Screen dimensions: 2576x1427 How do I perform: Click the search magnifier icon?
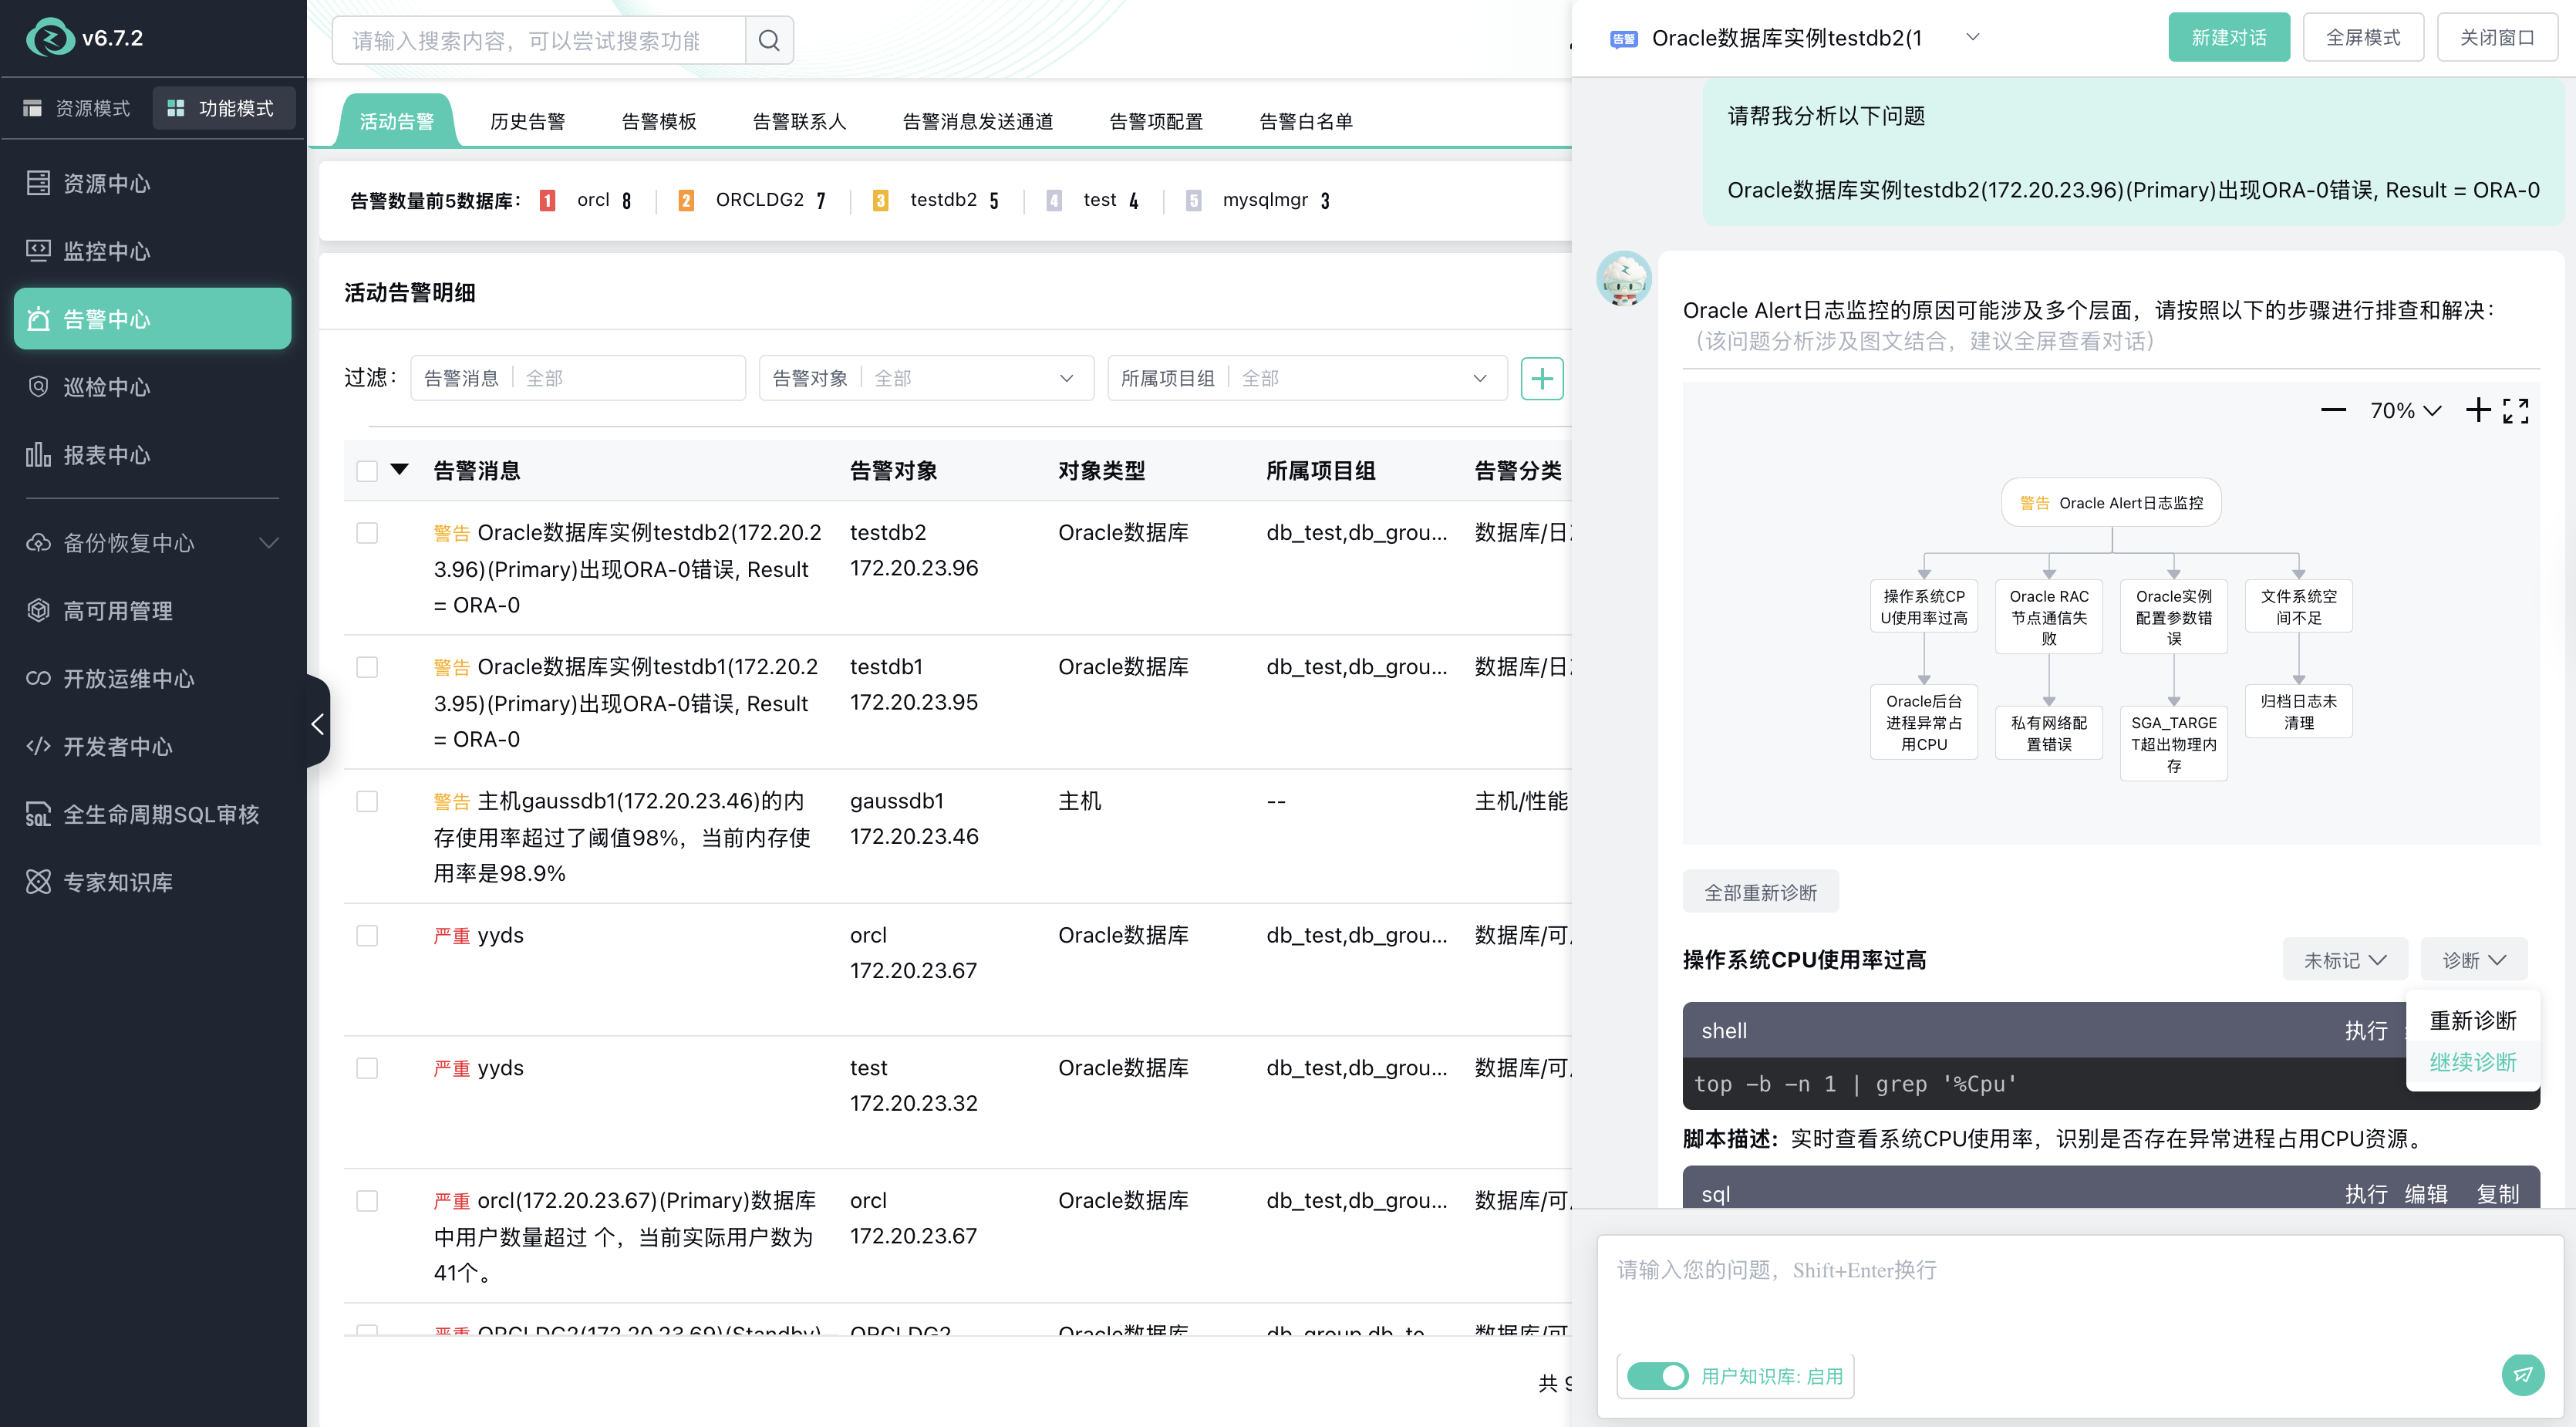tap(768, 39)
